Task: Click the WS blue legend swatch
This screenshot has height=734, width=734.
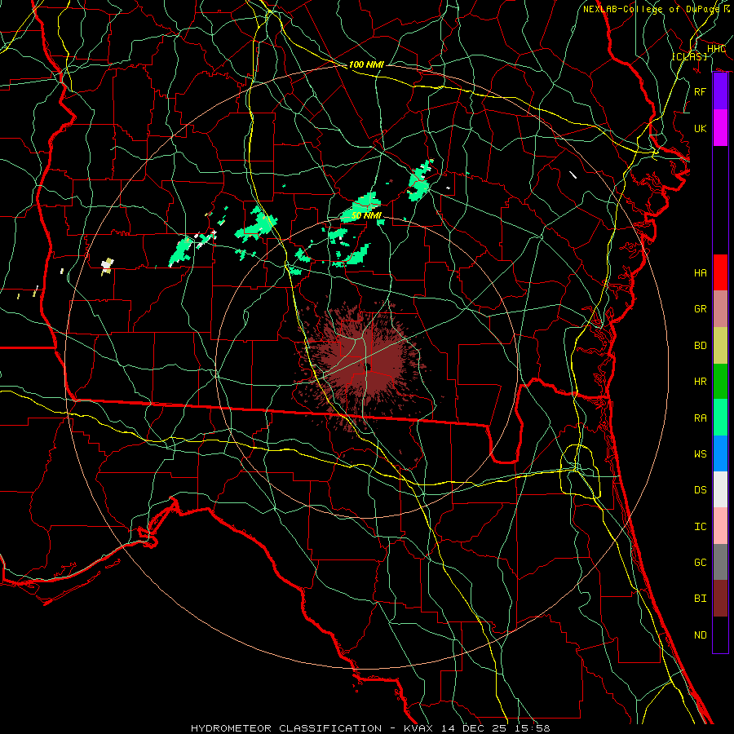Action: coord(720,453)
